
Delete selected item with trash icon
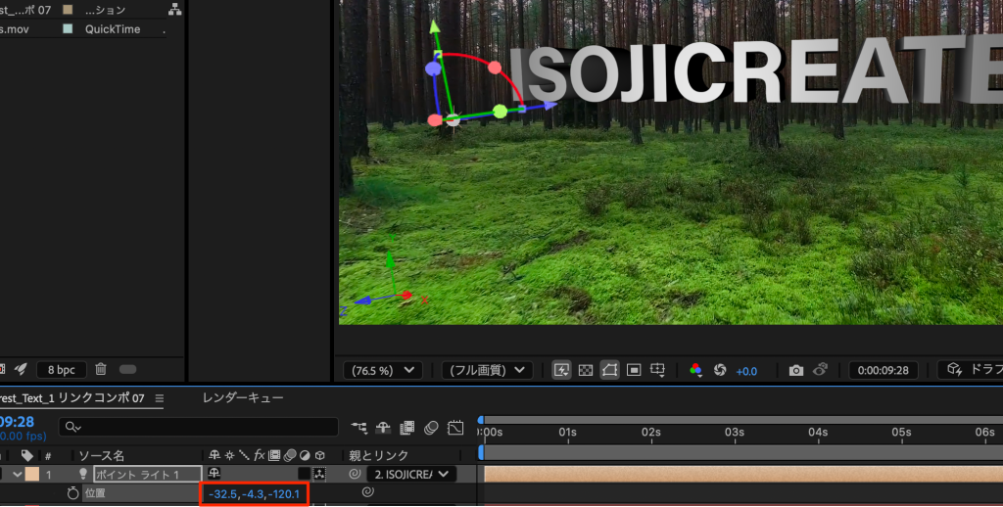pyautogui.click(x=100, y=369)
